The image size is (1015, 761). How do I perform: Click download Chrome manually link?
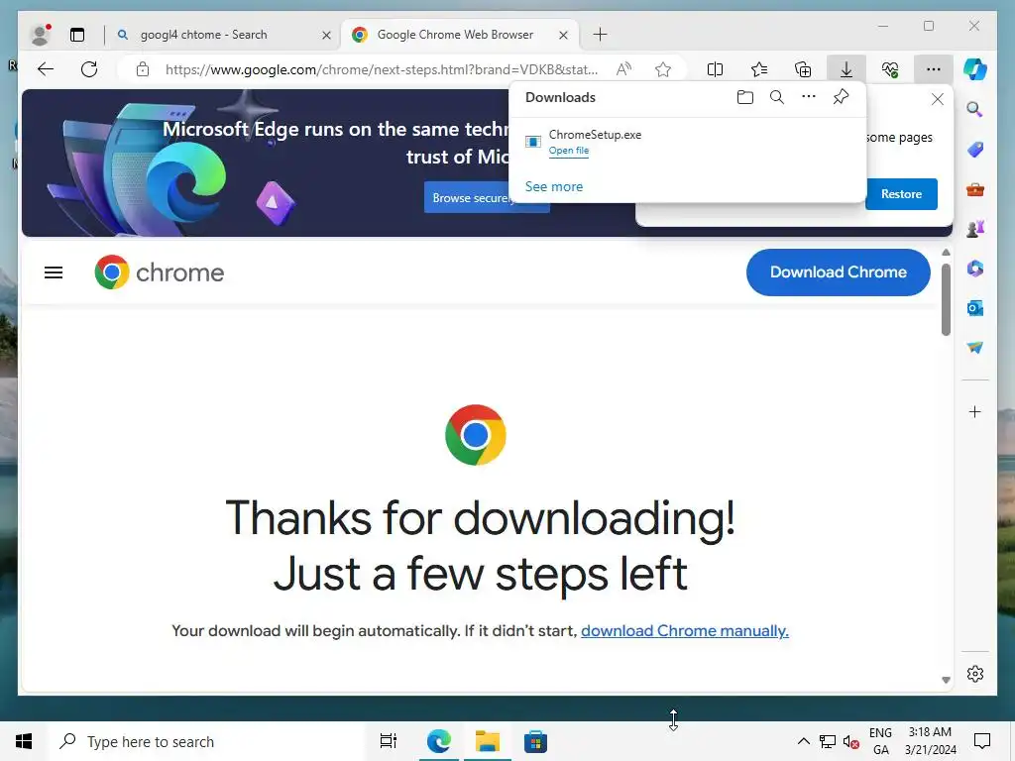(684, 631)
